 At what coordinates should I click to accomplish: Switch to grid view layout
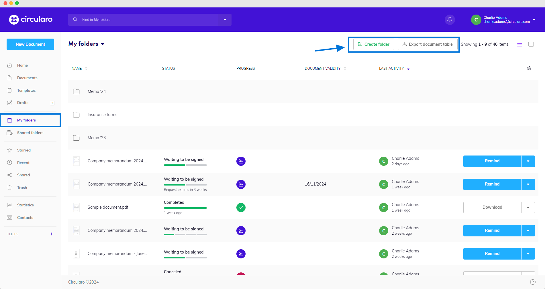[x=531, y=44]
